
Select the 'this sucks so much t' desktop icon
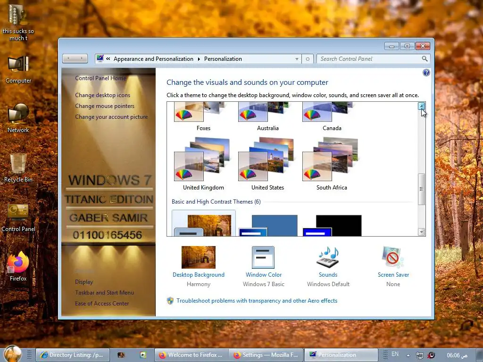(x=18, y=22)
